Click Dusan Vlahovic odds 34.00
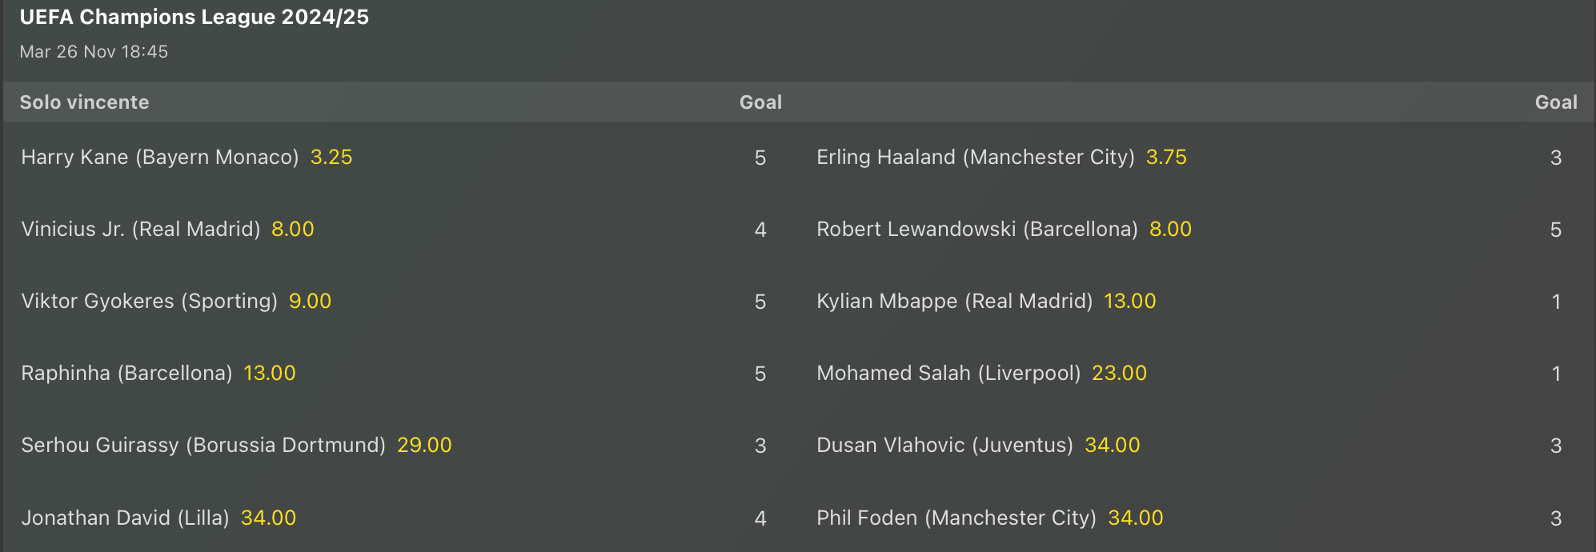The image size is (1596, 552). pos(1112,445)
